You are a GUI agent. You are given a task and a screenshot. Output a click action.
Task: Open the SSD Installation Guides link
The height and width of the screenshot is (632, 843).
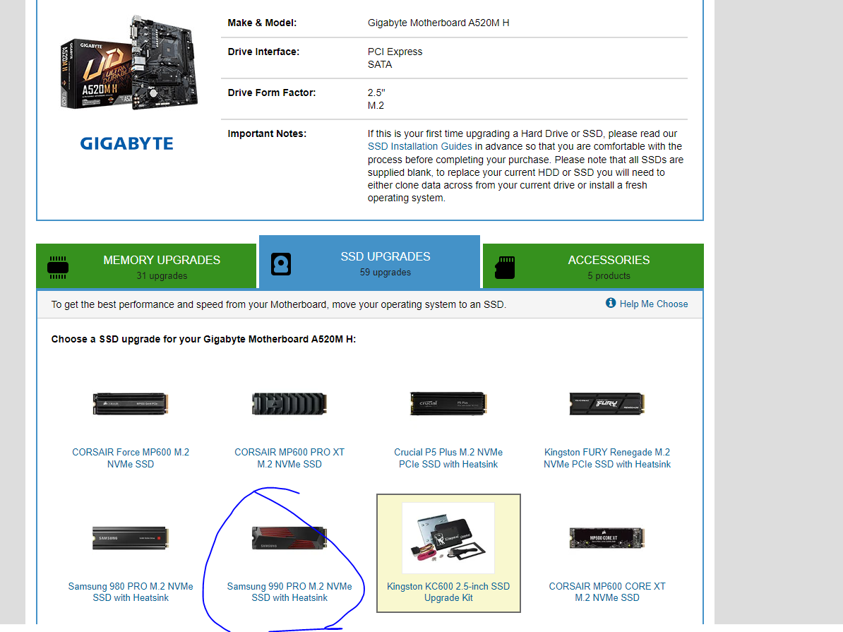click(x=419, y=146)
